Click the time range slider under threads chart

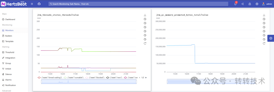89,82
